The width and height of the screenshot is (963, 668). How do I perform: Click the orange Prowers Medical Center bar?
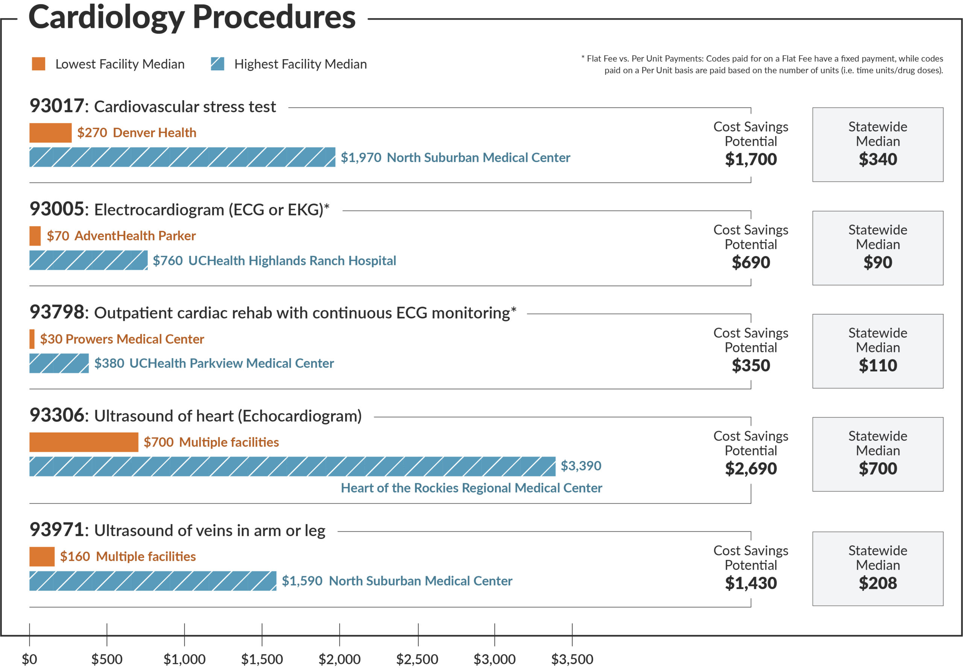32,339
